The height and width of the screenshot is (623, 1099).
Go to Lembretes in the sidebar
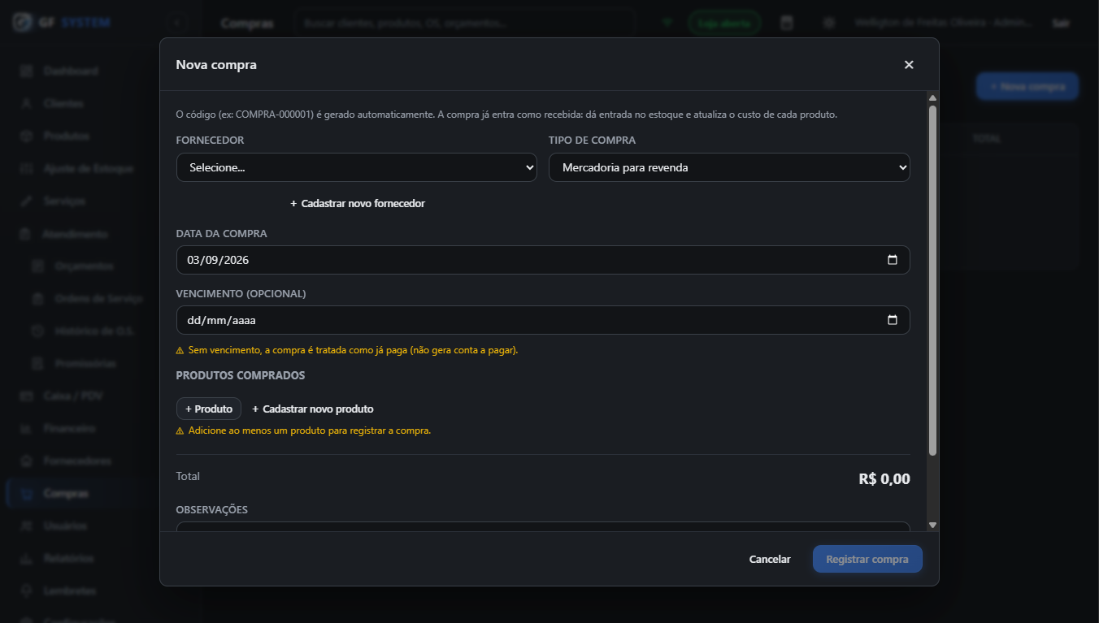[69, 591]
